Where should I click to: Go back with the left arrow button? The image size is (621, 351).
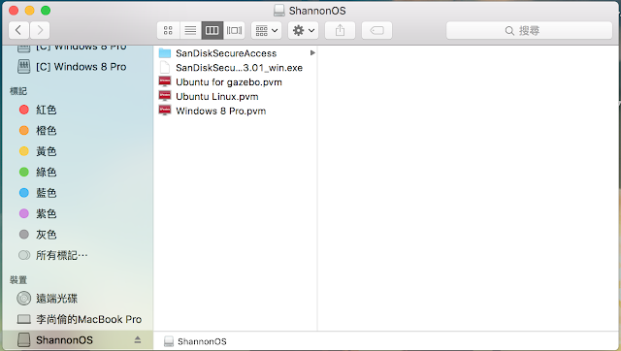(x=18, y=30)
